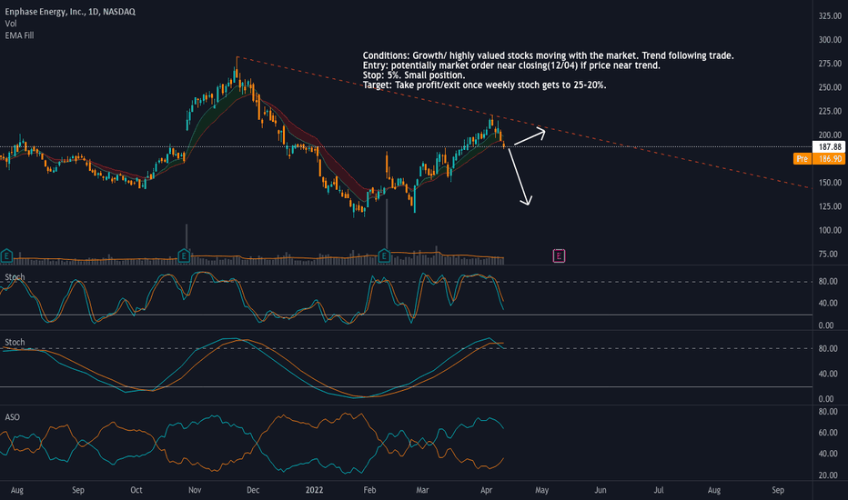Click the earnings E marker near August

pos(6,255)
